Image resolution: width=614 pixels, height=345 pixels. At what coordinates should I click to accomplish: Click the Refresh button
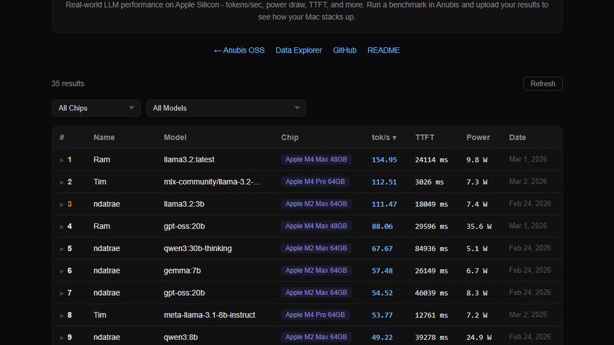coord(542,84)
